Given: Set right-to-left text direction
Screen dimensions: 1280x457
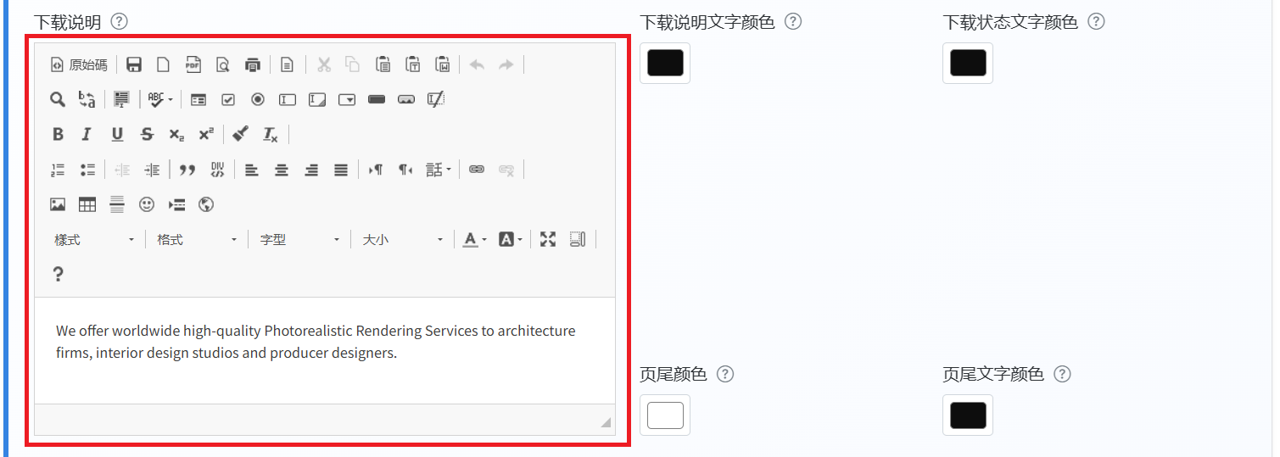Looking at the screenshot, I should click(405, 170).
